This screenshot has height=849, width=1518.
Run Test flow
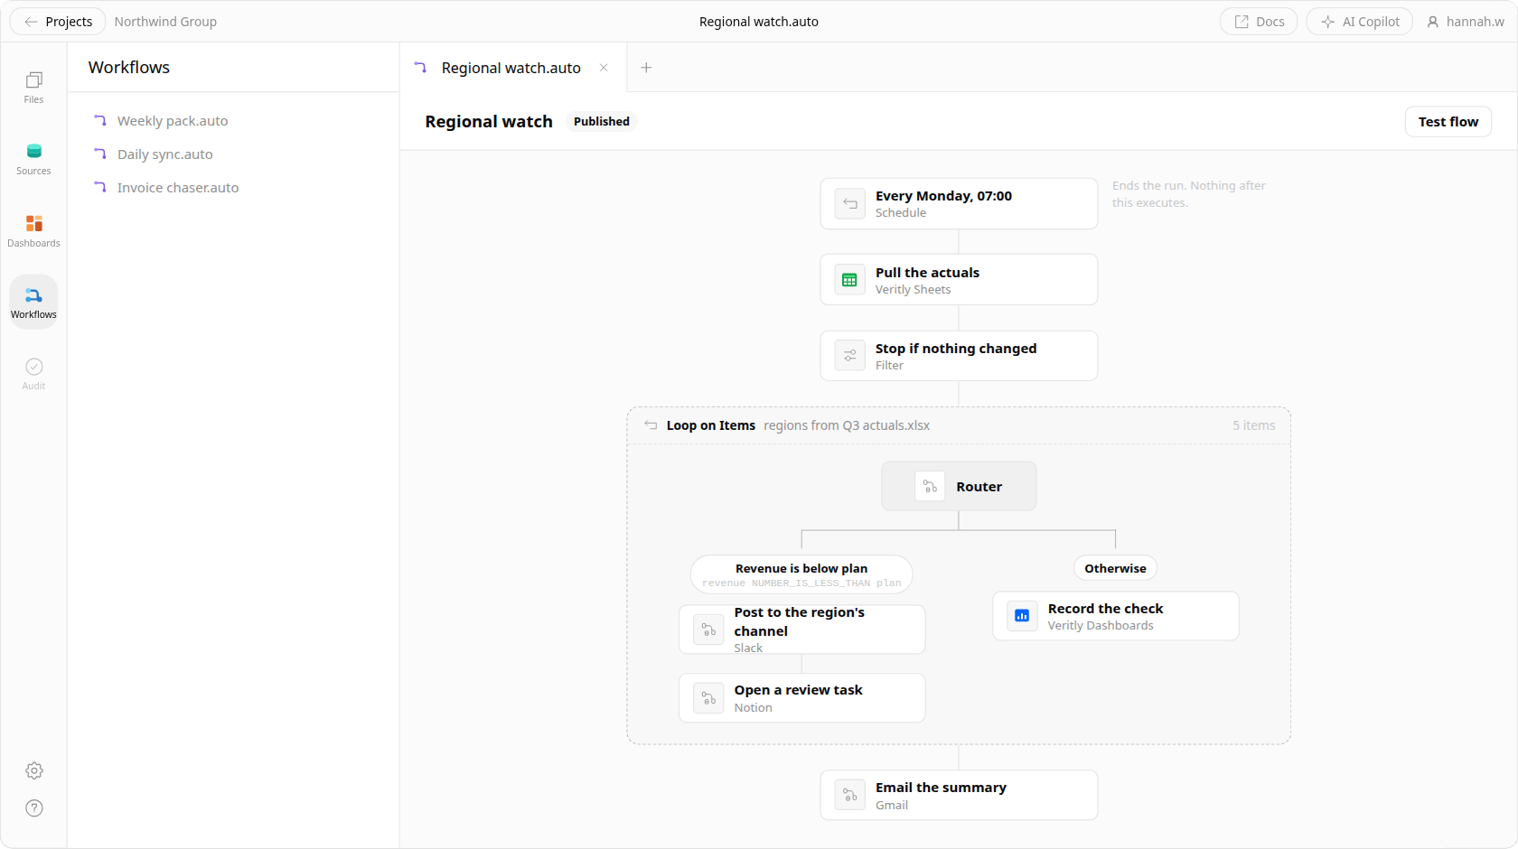[x=1448, y=122]
